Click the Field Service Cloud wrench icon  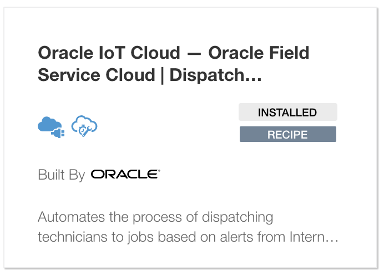84,126
